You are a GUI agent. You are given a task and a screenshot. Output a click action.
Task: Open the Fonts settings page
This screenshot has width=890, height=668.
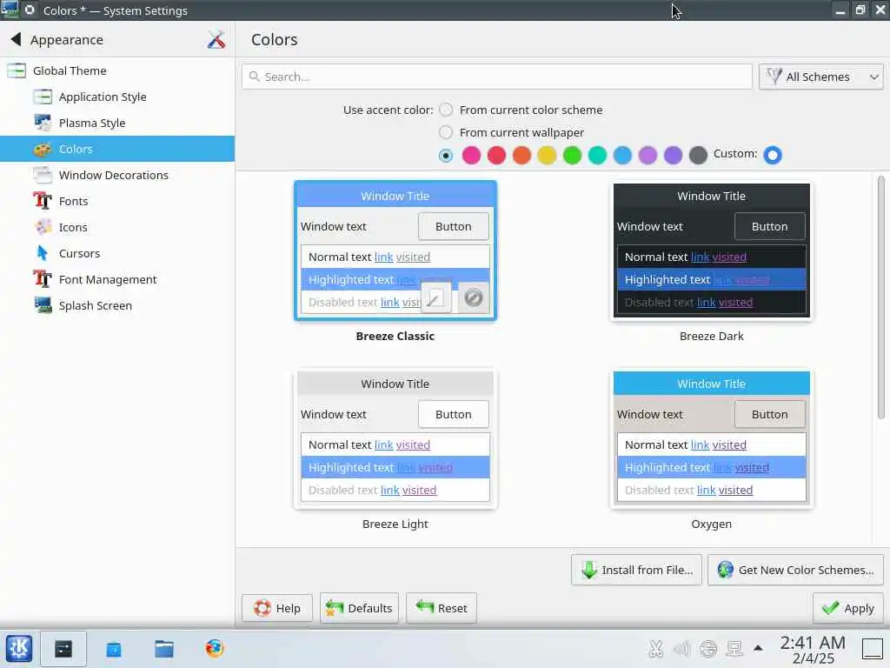(117, 201)
